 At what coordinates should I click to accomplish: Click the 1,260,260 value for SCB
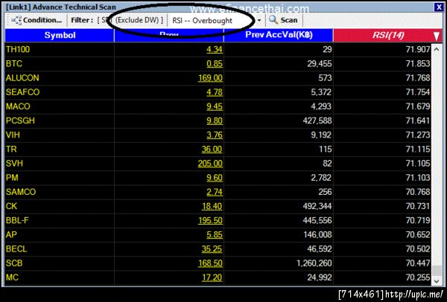pos(314,263)
